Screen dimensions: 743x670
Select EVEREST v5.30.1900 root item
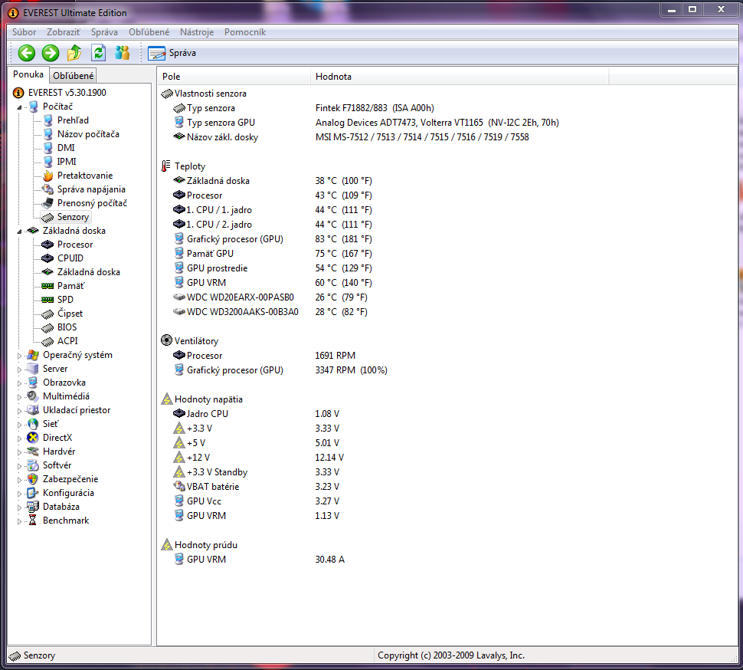(67, 93)
